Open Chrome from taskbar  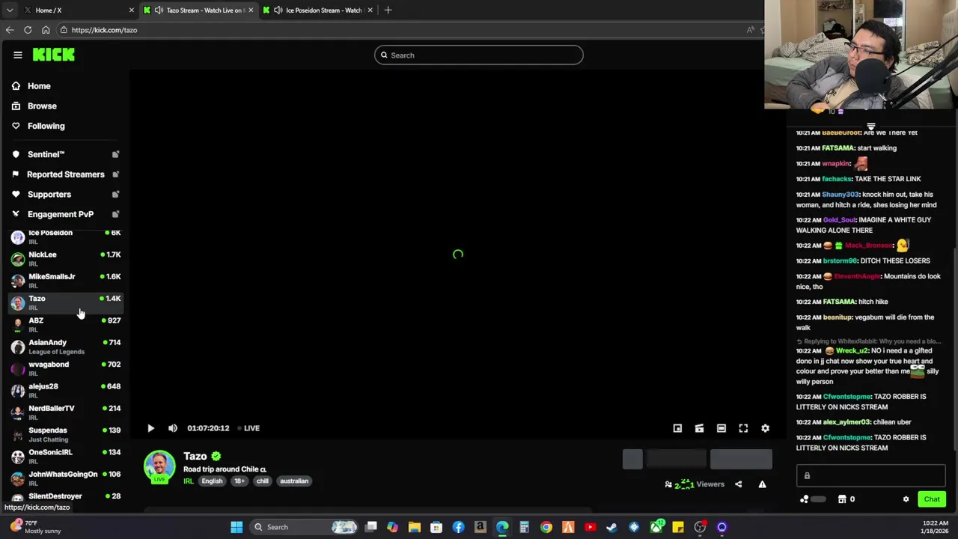coord(546,527)
